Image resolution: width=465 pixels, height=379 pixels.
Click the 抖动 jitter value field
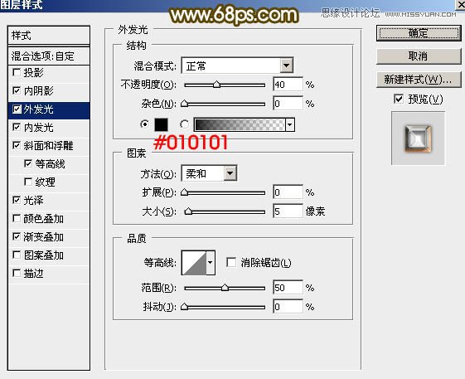point(288,306)
